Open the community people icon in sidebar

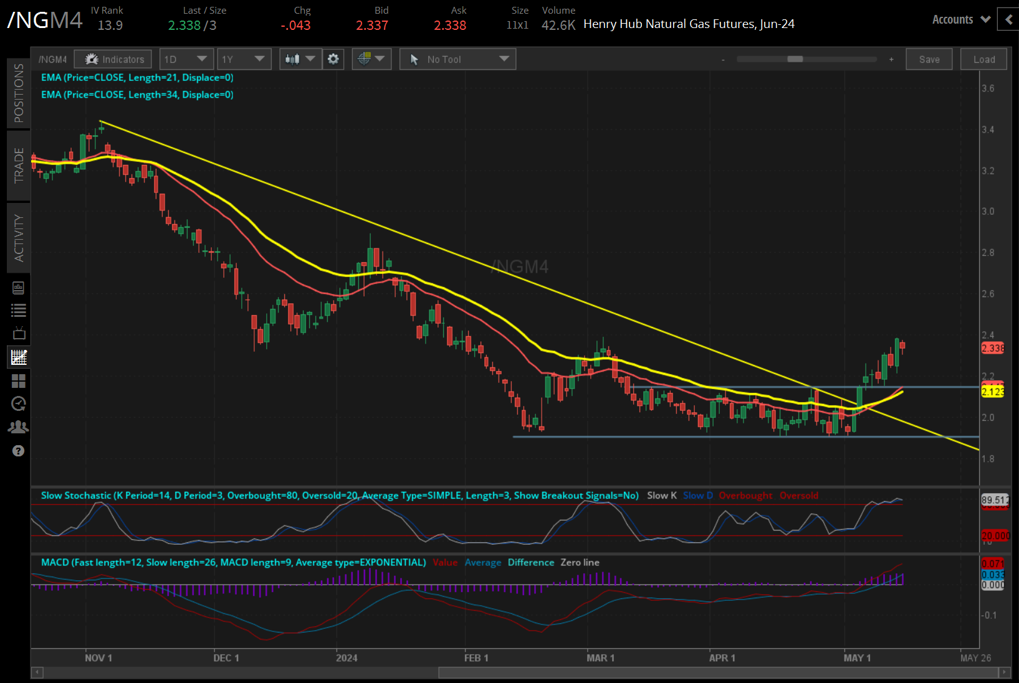[x=19, y=427]
